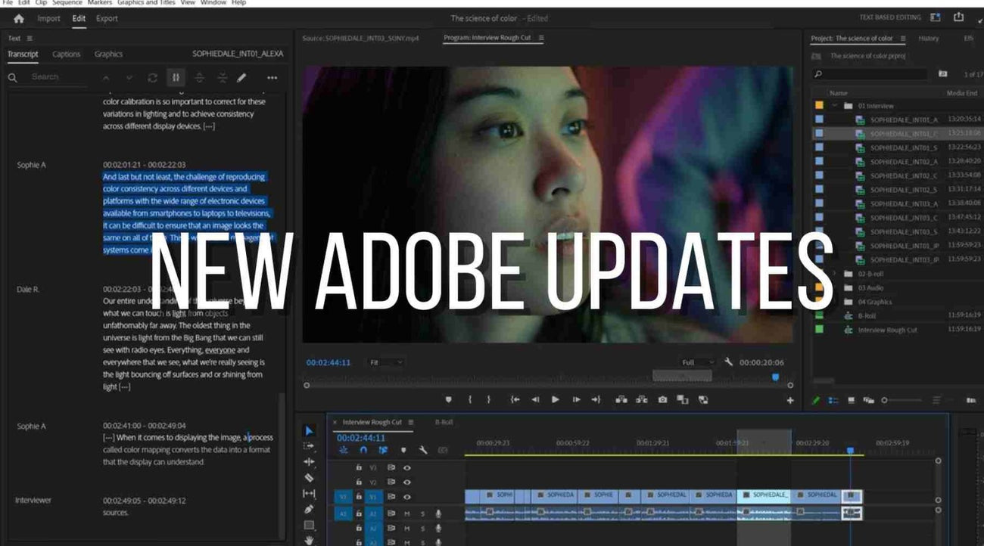Select the Selection tool
984x546 pixels.
click(309, 430)
